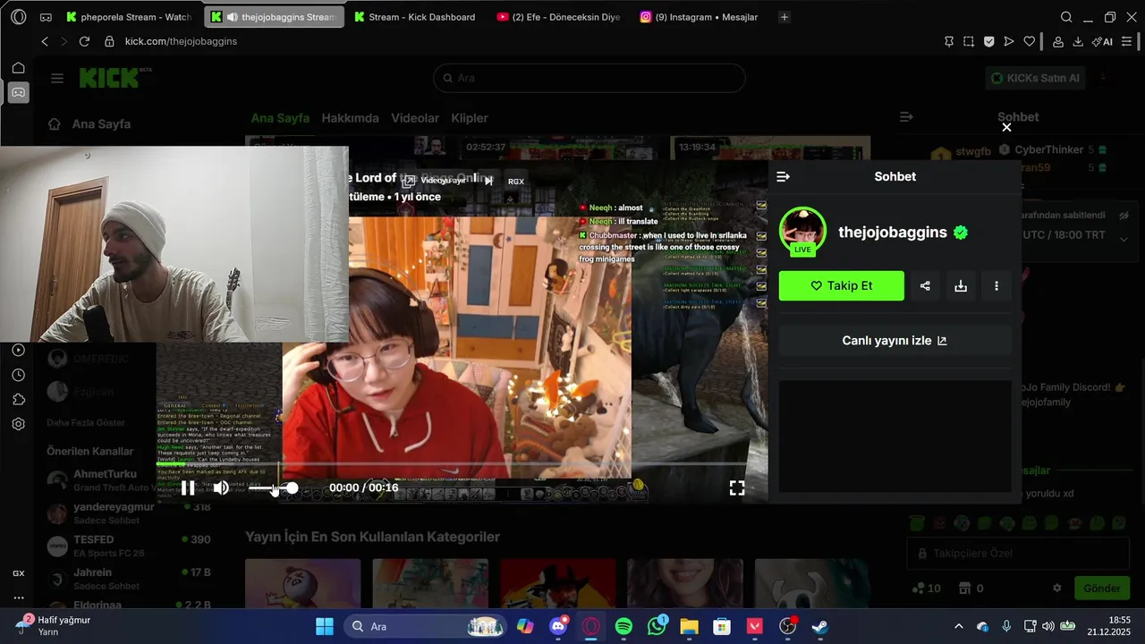Click the Canlı yayını izle link

(x=895, y=341)
